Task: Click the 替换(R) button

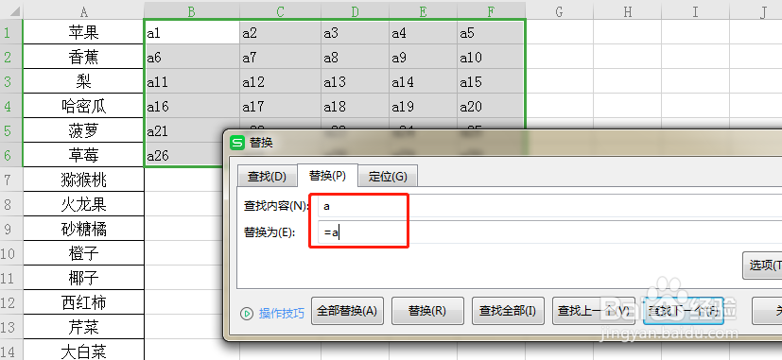Action: pos(427,311)
